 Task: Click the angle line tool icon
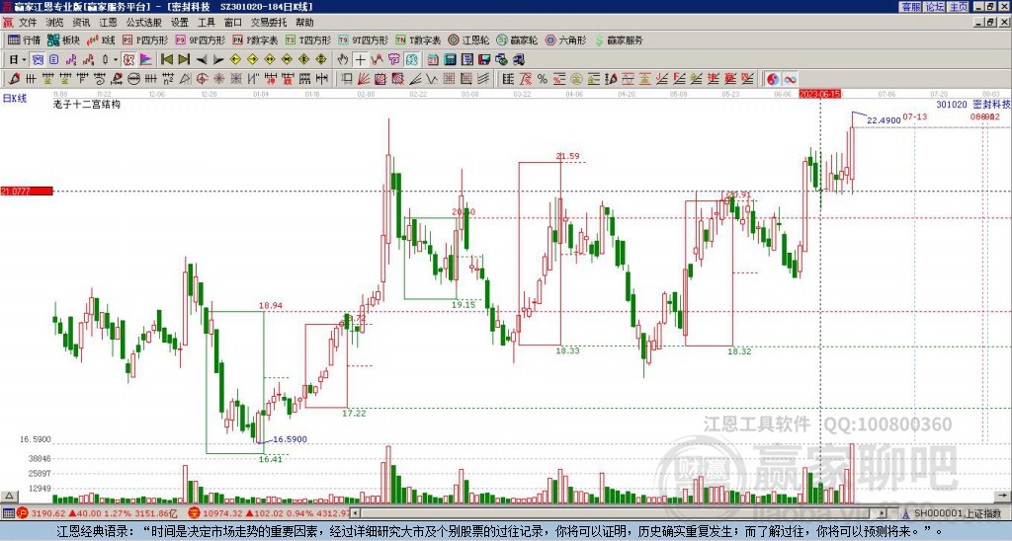pos(416,79)
